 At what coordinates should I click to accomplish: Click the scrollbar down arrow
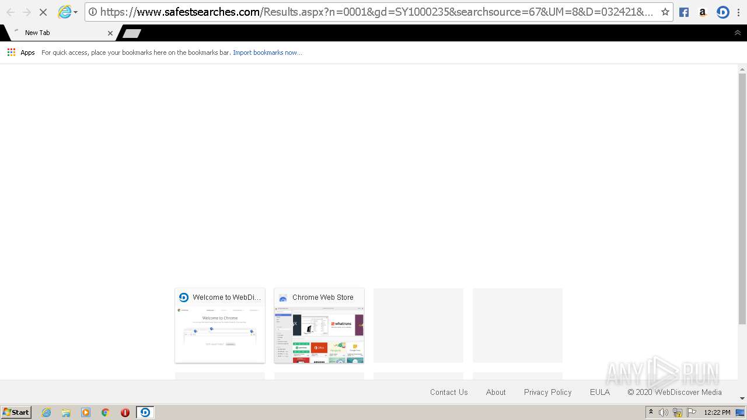tap(742, 398)
